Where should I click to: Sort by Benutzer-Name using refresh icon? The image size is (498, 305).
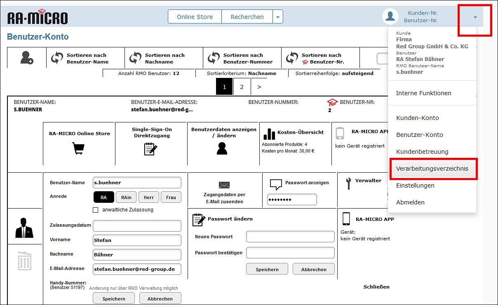tap(57, 58)
